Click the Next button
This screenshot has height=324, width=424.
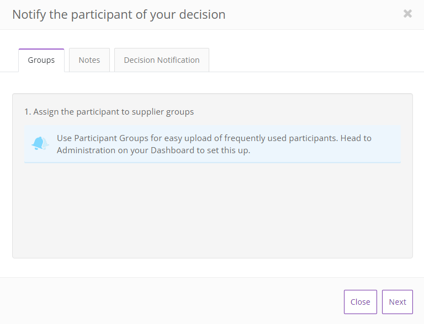(x=397, y=302)
